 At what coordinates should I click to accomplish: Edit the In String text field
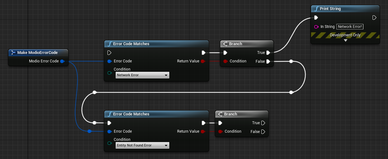tap(350, 27)
